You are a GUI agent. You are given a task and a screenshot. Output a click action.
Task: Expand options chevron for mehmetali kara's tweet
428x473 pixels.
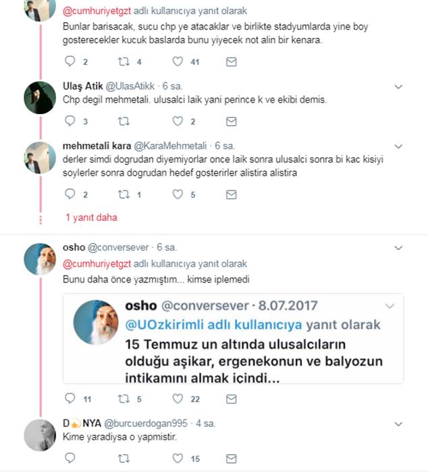[x=398, y=147]
